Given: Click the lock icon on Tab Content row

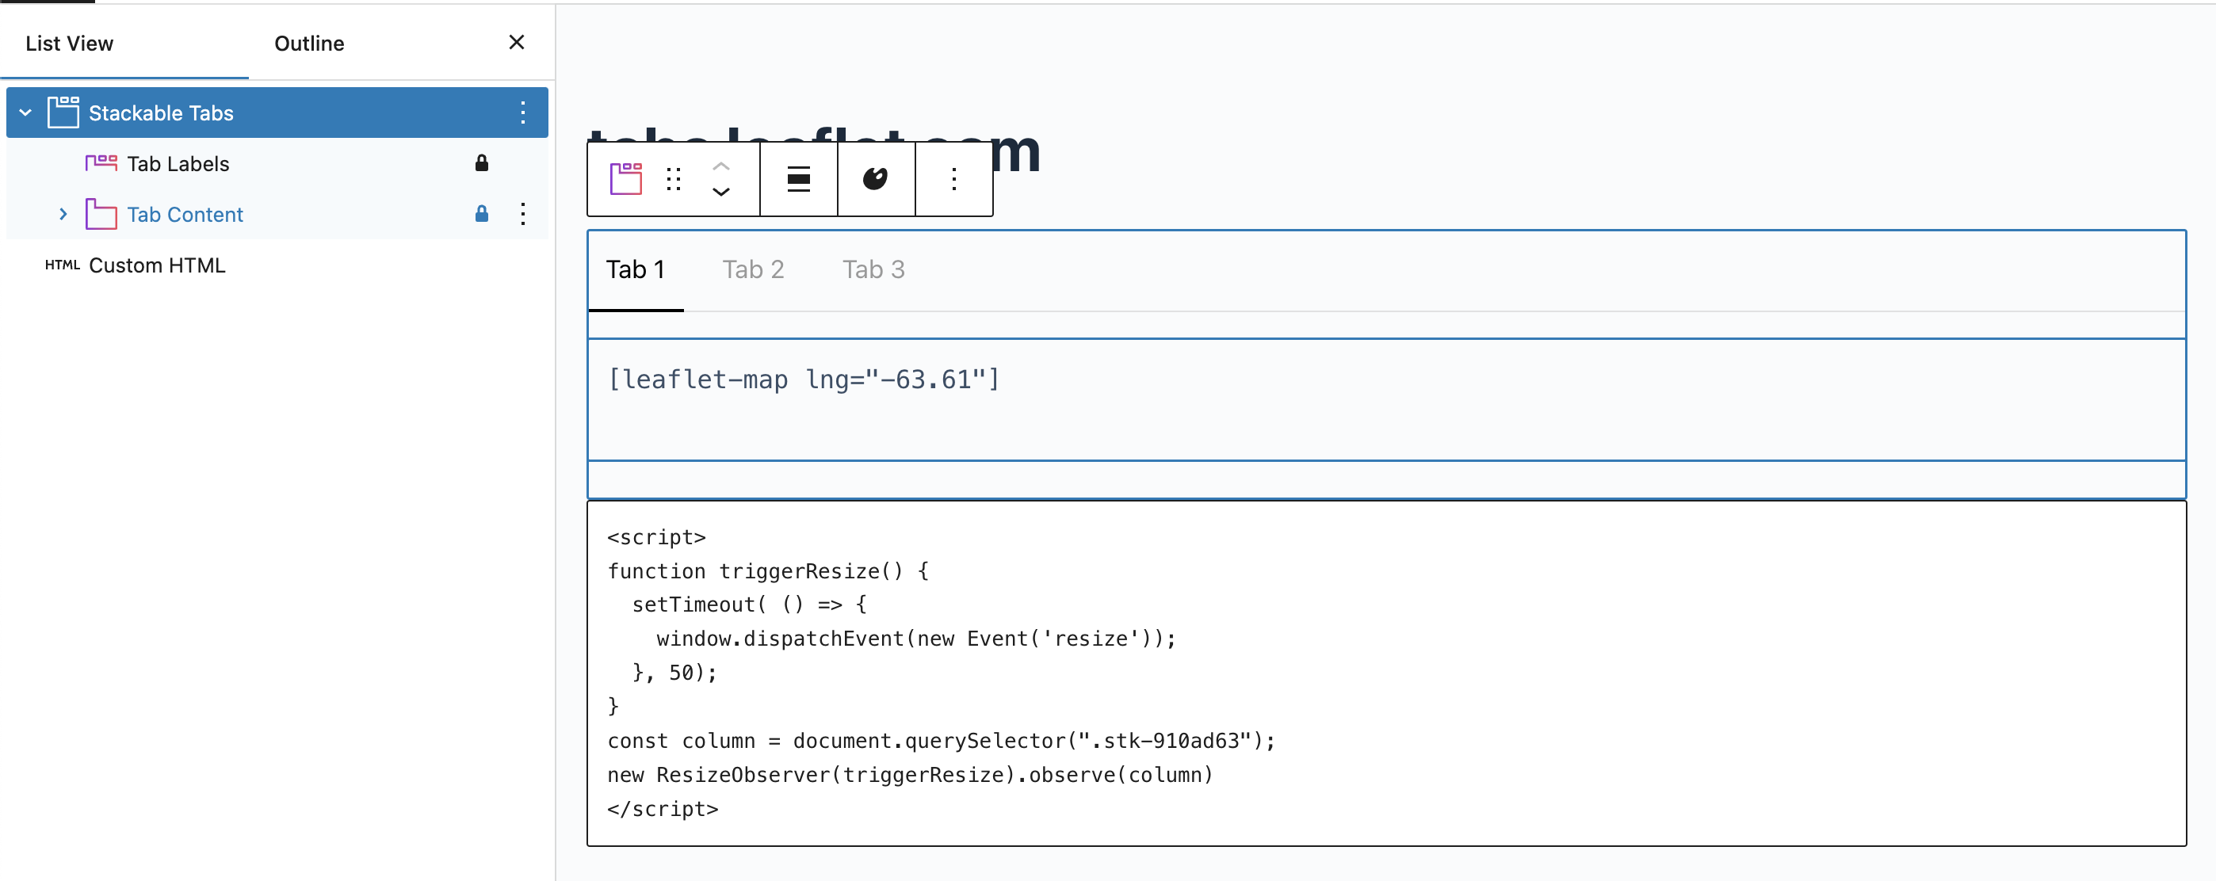Looking at the screenshot, I should tap(482, 214).
